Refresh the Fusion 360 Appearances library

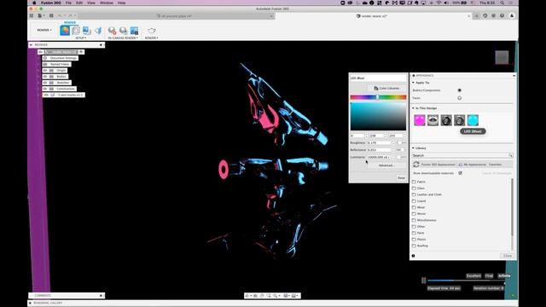tap(416, 165)
